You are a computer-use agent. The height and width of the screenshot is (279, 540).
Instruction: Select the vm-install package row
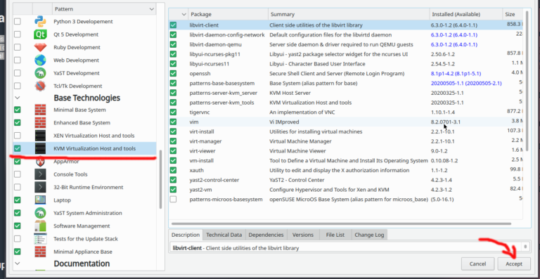click(346, 161)
